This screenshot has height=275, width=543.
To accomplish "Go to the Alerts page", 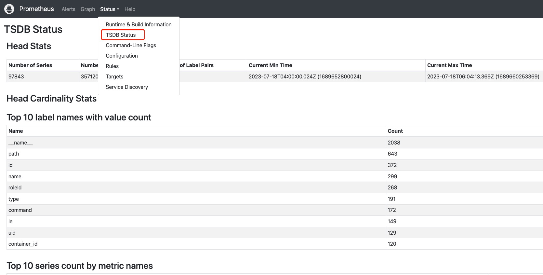I will tap(68, 9).
